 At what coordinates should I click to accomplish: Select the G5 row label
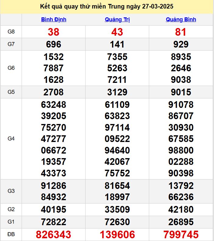click(11, 92)
